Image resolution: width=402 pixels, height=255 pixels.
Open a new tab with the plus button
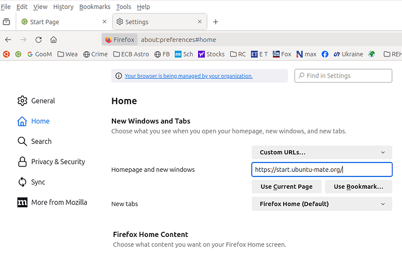coord(216,22)
